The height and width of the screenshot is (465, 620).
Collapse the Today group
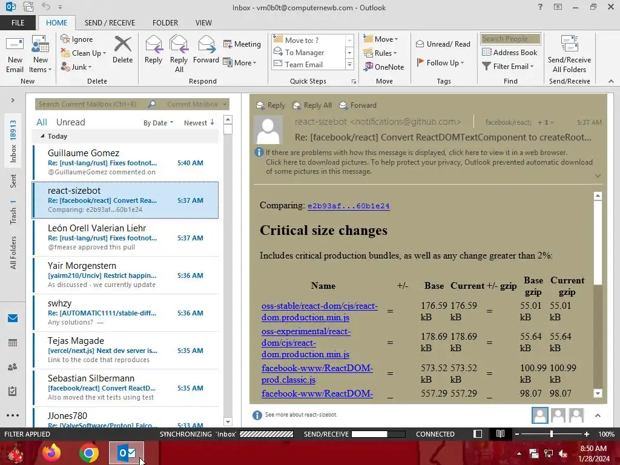[x=42, y=136]
